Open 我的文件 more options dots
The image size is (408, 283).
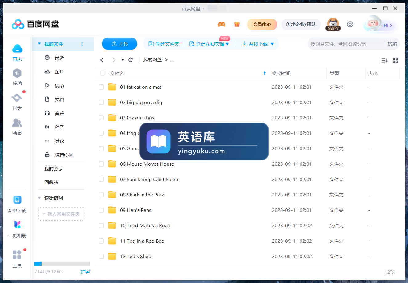pyautogui.click(x=82, y=44)
